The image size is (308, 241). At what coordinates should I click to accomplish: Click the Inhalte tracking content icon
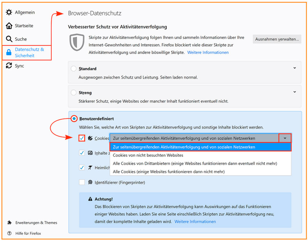(x=90, y=153)
